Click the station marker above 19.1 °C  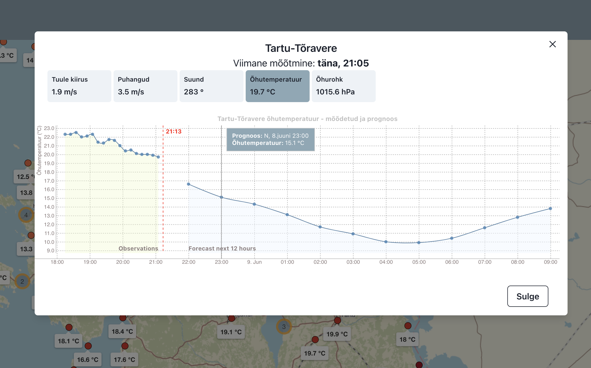[x=231, y=318]
